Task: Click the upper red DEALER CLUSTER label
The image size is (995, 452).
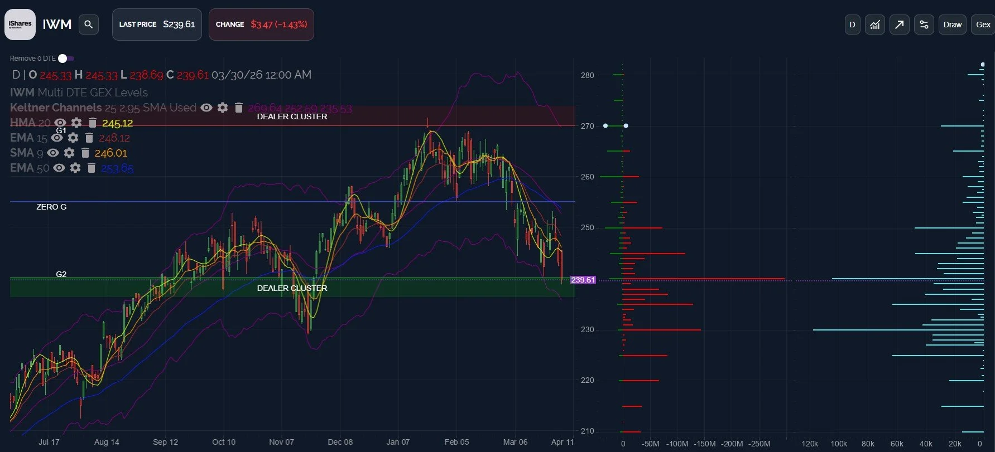Action: click(292, 116)
